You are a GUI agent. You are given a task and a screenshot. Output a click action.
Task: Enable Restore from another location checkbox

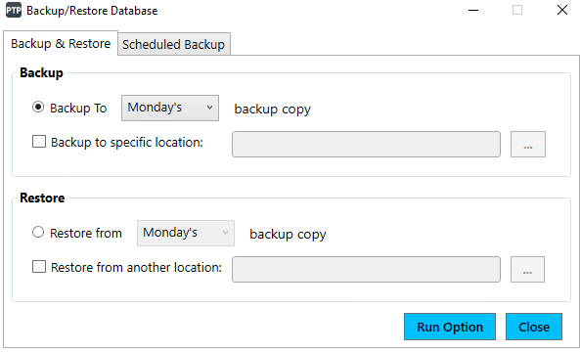pyautogui.click(x=39, y=267)
